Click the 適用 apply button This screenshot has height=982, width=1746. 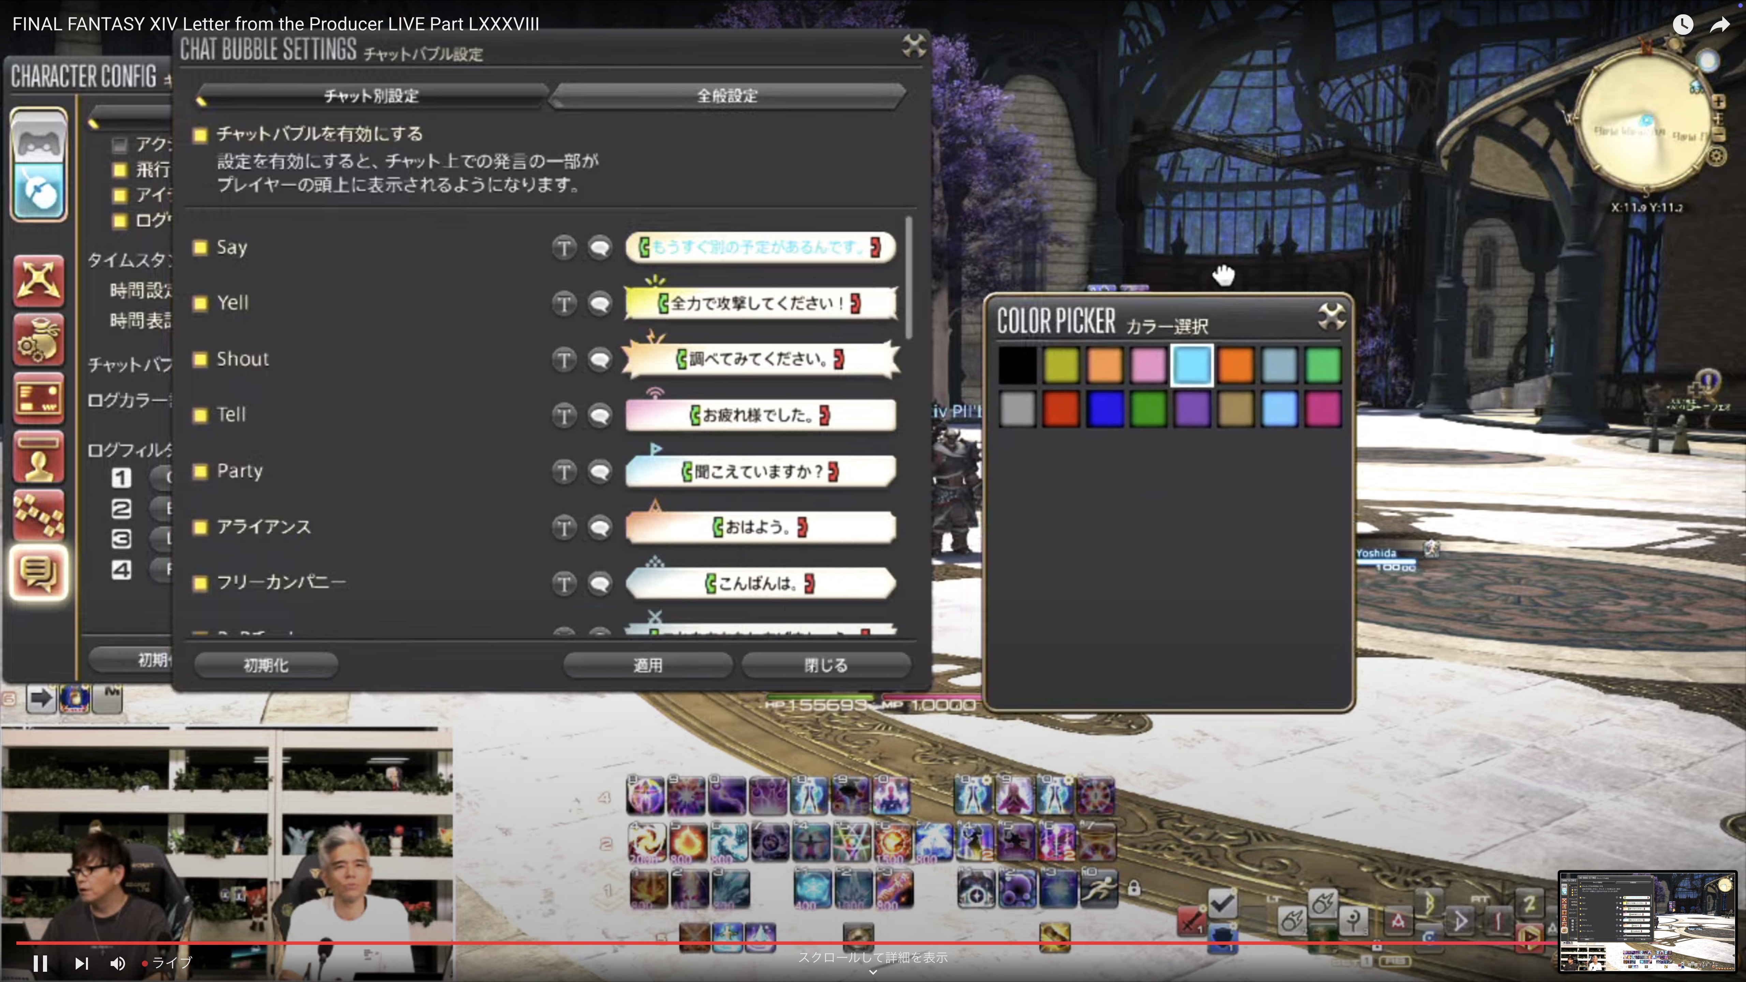pos(648,666)
